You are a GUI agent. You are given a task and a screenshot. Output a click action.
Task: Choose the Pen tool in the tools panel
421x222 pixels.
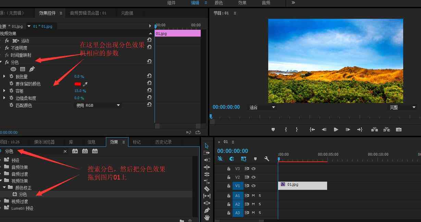(x=207, y=210)
